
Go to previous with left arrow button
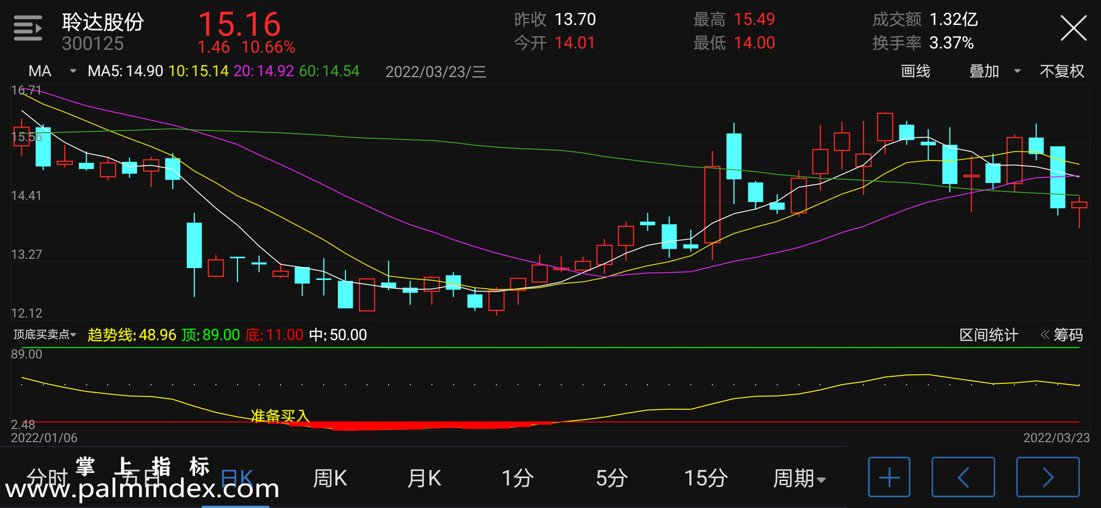point(963,477)
